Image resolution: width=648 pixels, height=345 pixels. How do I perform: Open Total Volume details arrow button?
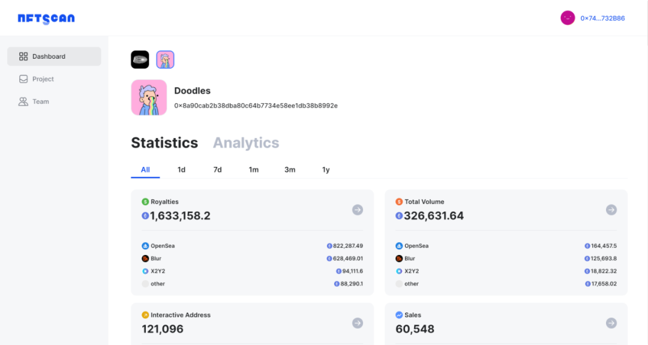click(611, 210)
